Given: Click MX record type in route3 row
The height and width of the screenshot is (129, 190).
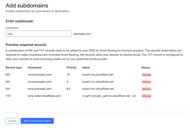Looking at the screenshot, I should [x=8, y=89].
